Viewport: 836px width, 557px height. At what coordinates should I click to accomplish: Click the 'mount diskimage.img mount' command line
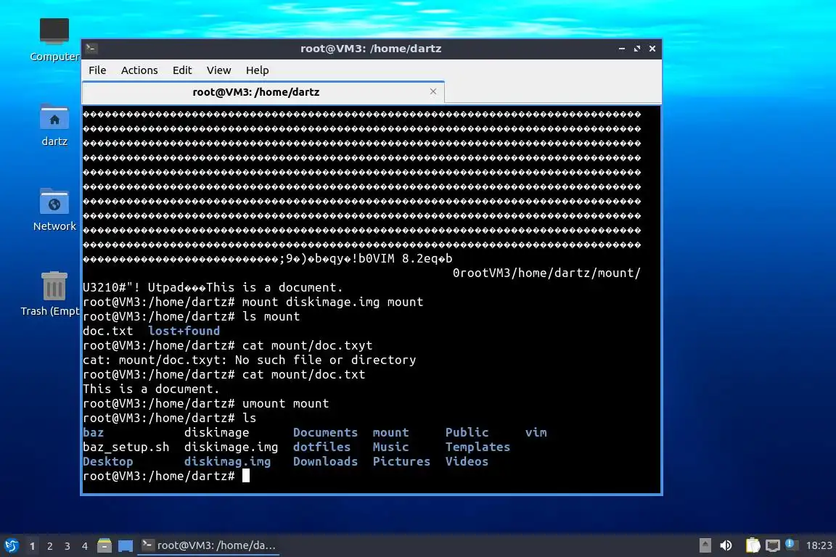[x=253, y=302]
